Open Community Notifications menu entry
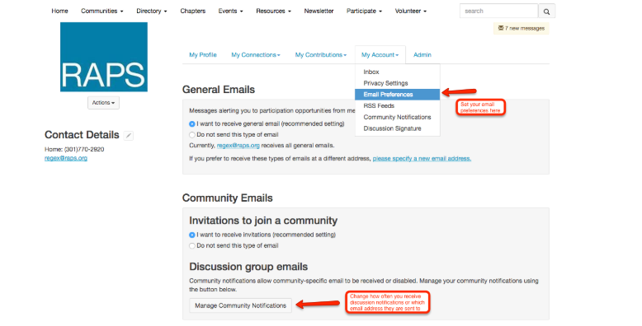The image size is (642, 326). [x=397, y=117]
